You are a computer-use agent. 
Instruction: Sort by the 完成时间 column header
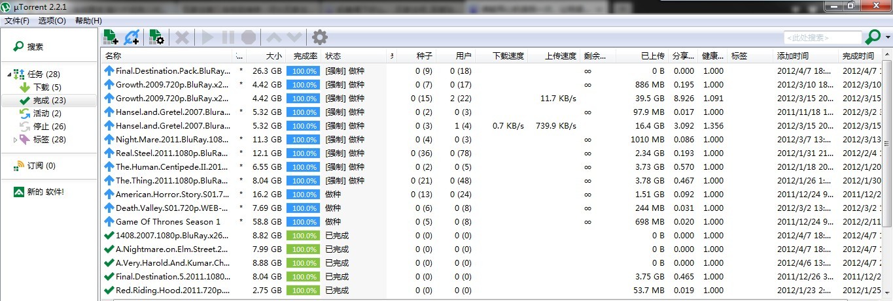[x=860, y=56]
